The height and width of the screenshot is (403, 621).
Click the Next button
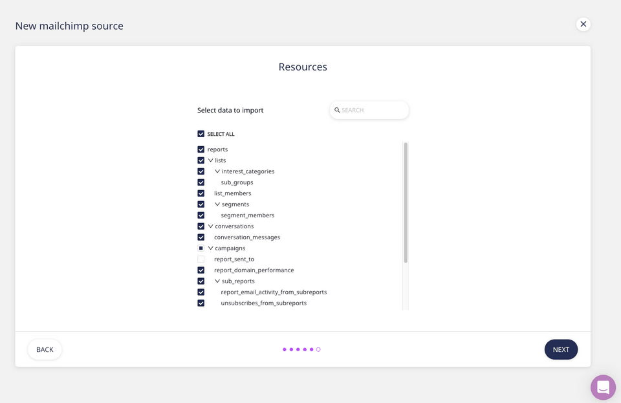[561, 349]
